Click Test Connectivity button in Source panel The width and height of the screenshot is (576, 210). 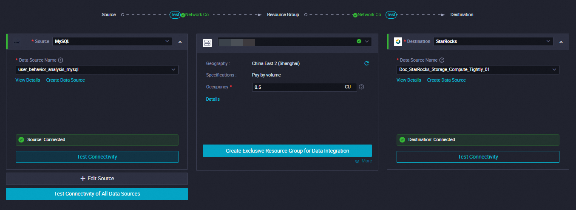[x=97, y=157]
